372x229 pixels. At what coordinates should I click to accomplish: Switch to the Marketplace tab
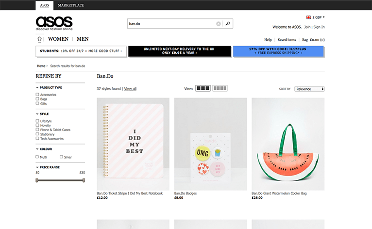click(71, 5)
